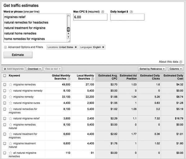This screenshot has width=186, height=159.
Task: Click the Estimate button
Action: click(18, 55)
